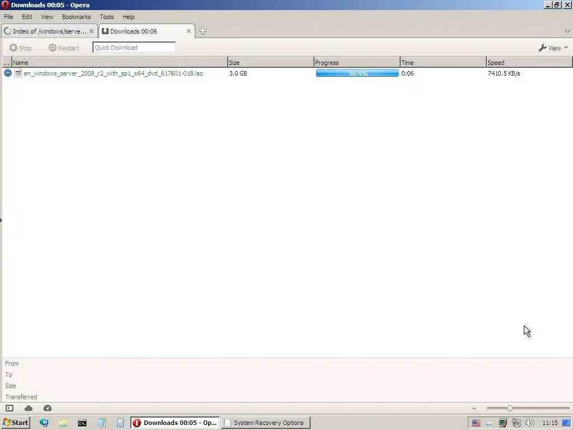Launch command prompt from taskbar

pos(82,423)
